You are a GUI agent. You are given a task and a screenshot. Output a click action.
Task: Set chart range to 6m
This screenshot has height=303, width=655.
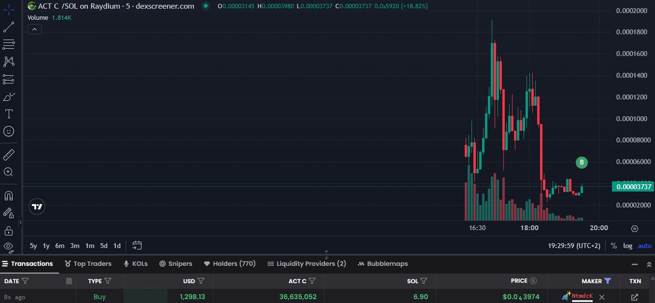click(60, 246)
